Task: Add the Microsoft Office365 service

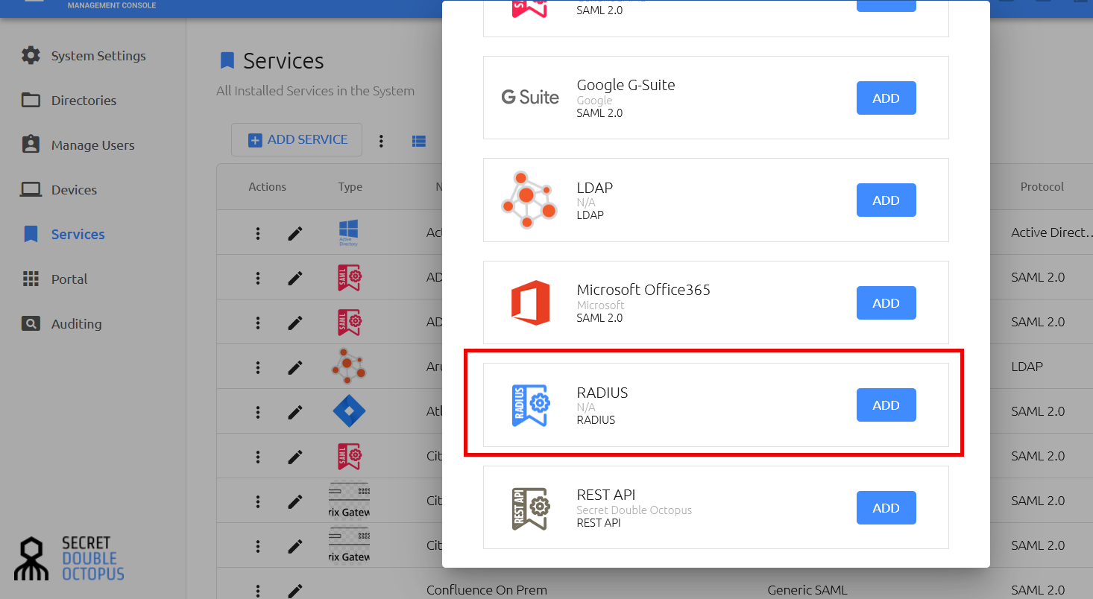Action: [x=886, y=303]
